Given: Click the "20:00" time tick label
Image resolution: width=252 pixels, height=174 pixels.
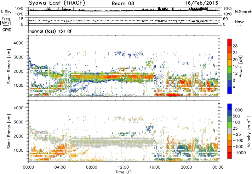Looking at the screenshot, I should click(x=186, y=167).
